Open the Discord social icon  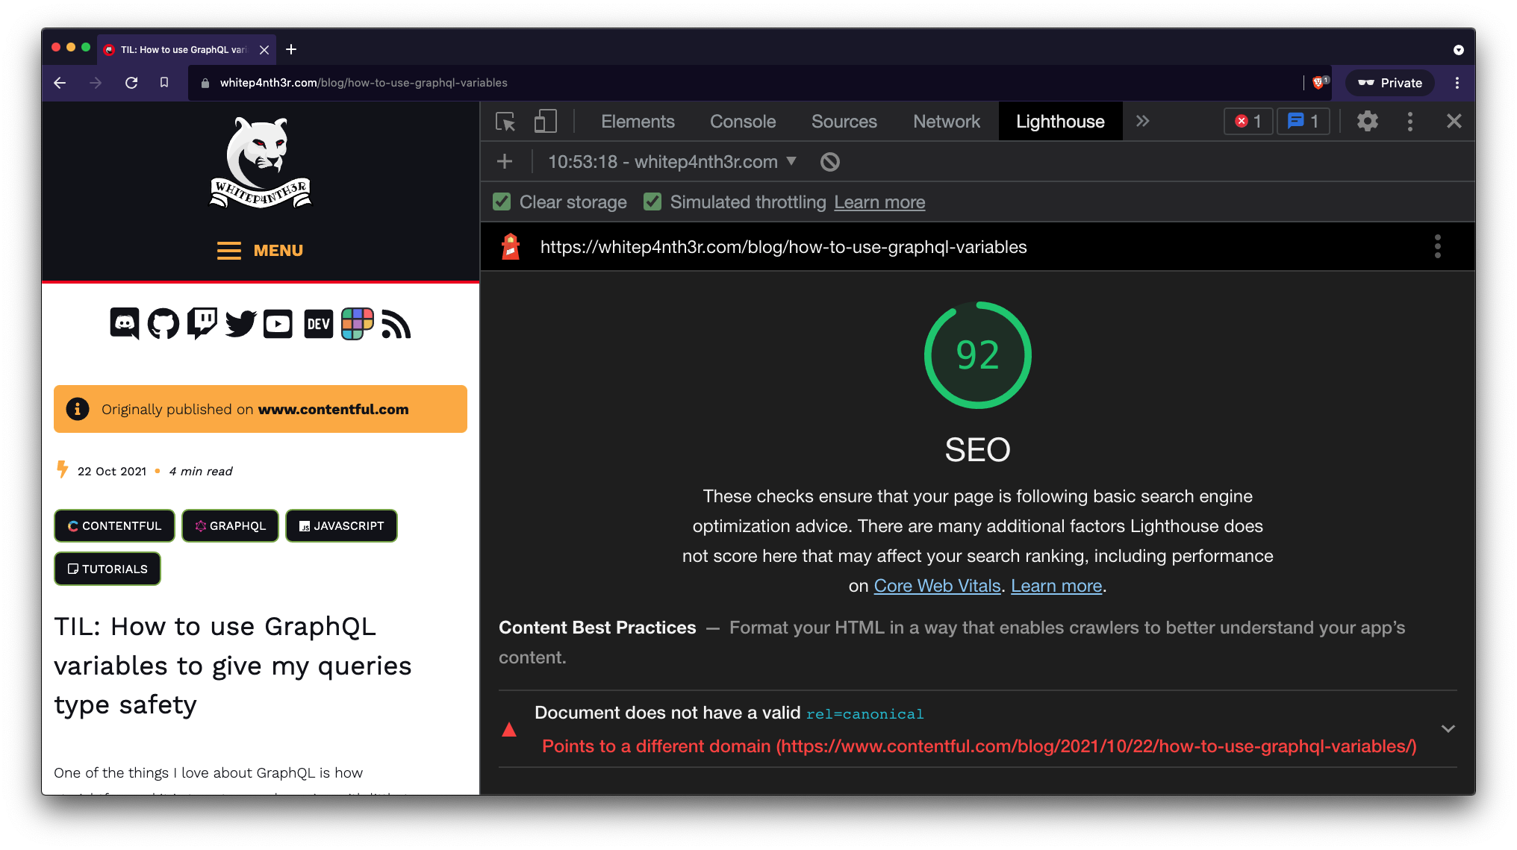coord(124,324)
